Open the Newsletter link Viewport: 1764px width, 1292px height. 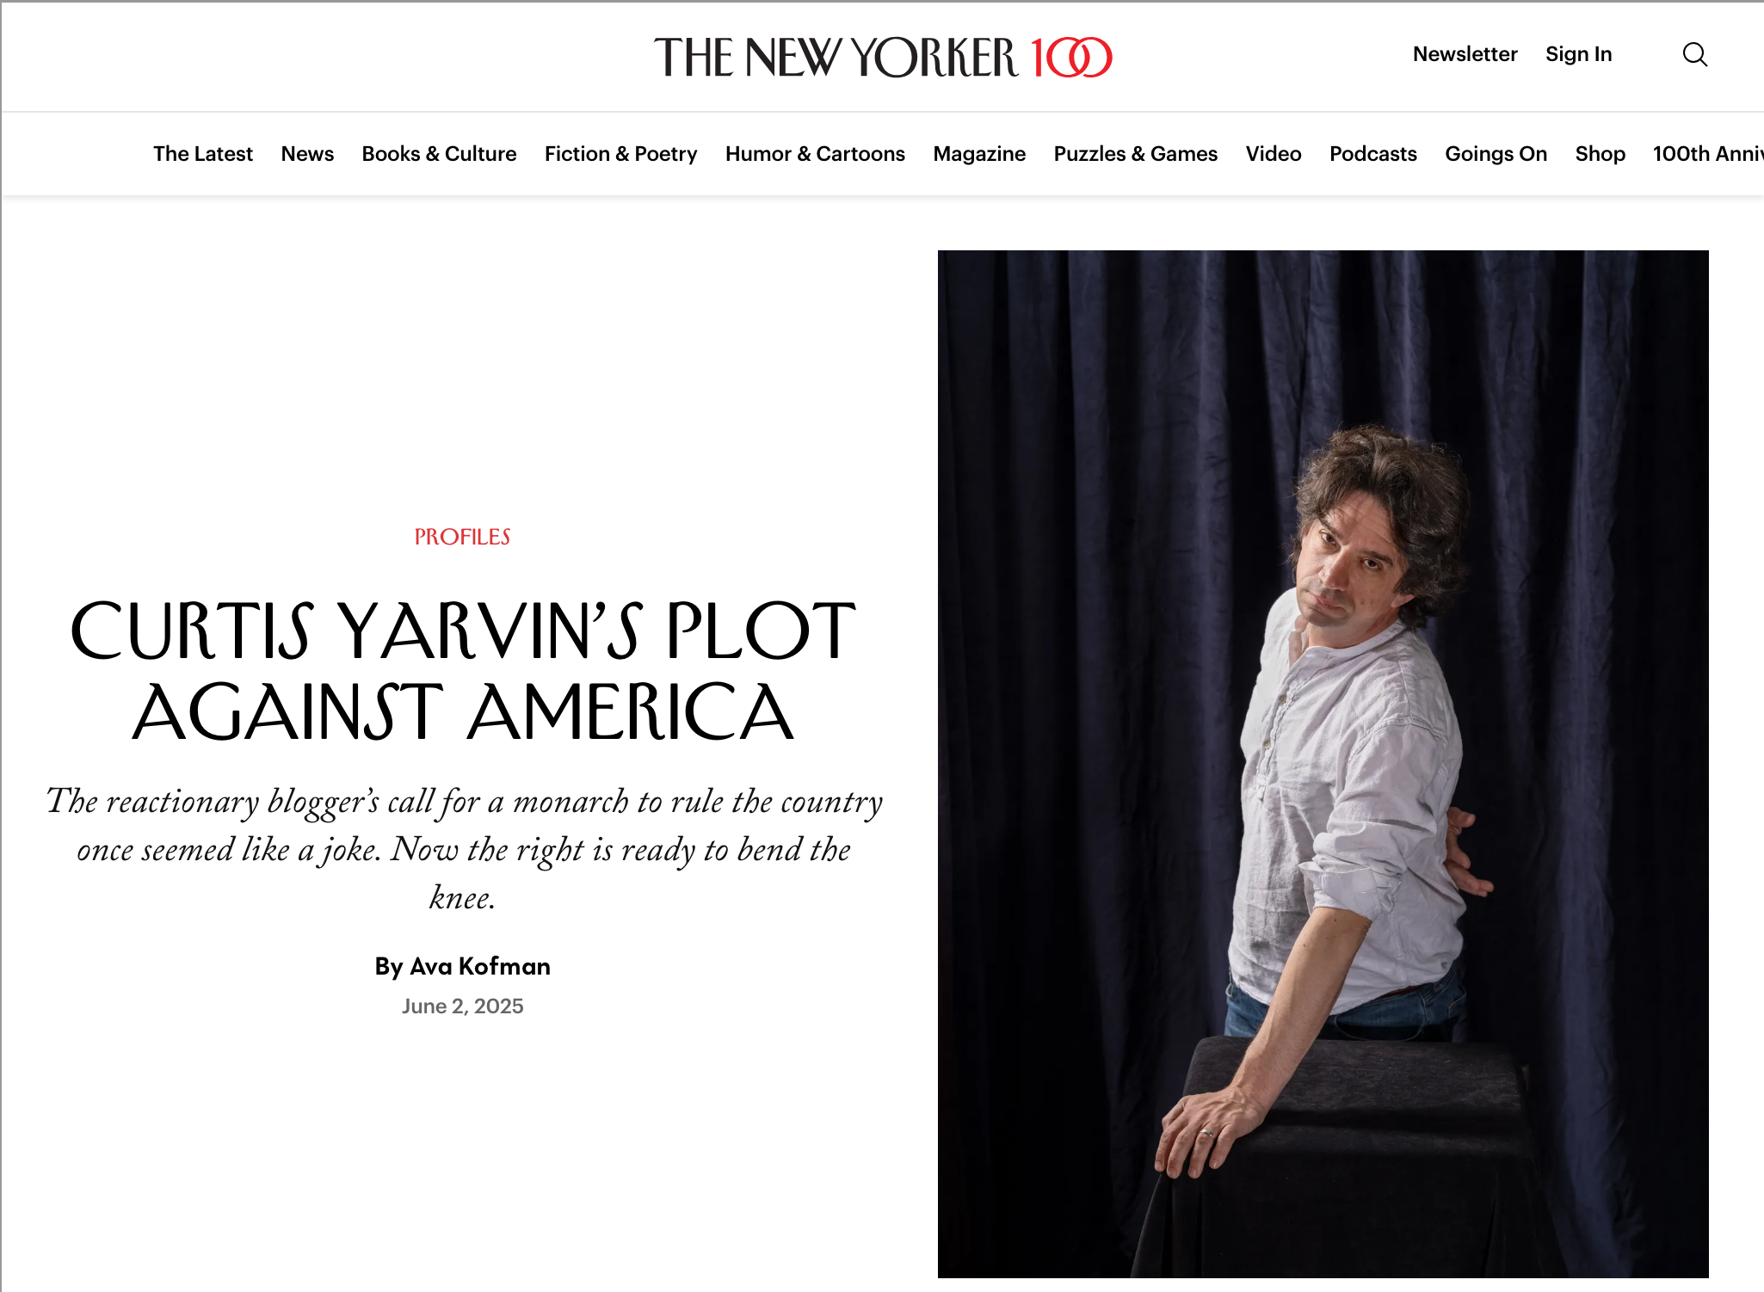coord(1465,54)
